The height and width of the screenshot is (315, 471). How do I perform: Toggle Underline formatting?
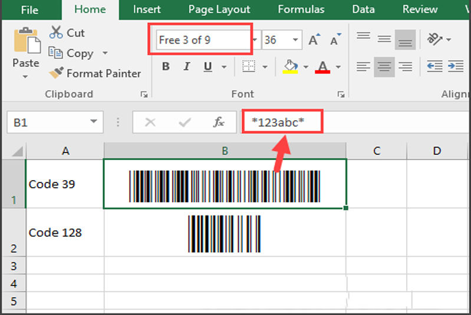click(208, 67)
